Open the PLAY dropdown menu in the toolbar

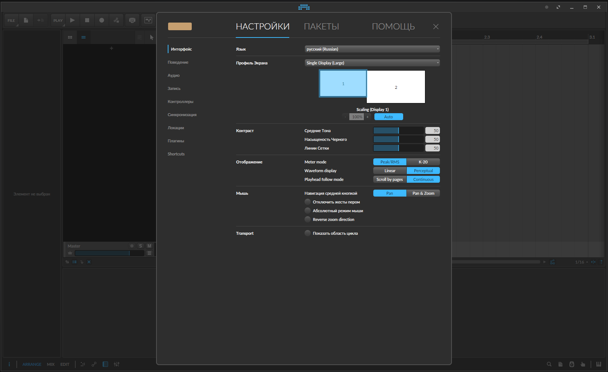[58, 20]
